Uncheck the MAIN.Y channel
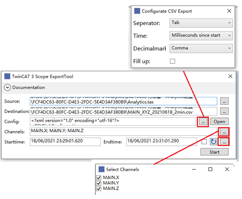242x199 pixels. [x=99, y=183]
